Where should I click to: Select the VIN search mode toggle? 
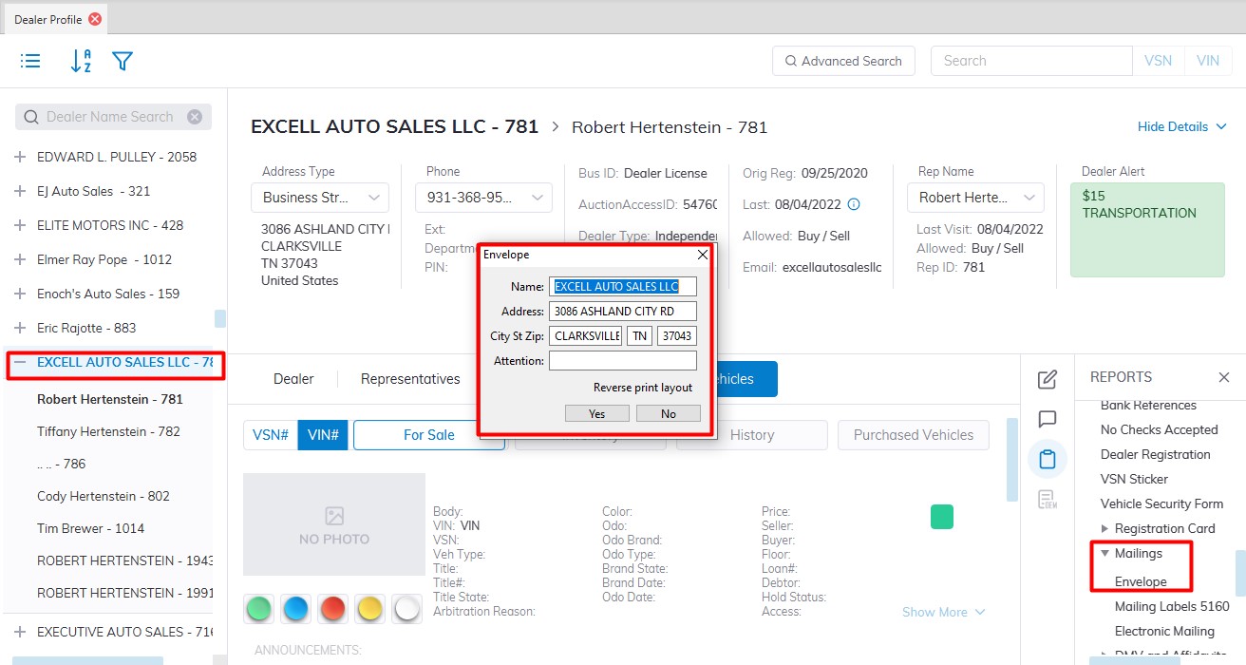[x=1207, y=61]
